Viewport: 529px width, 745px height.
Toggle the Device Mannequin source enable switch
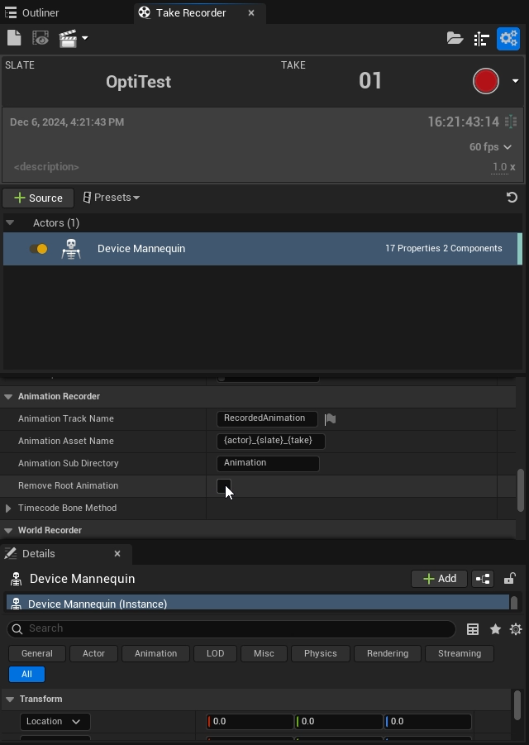click(38, 249)
